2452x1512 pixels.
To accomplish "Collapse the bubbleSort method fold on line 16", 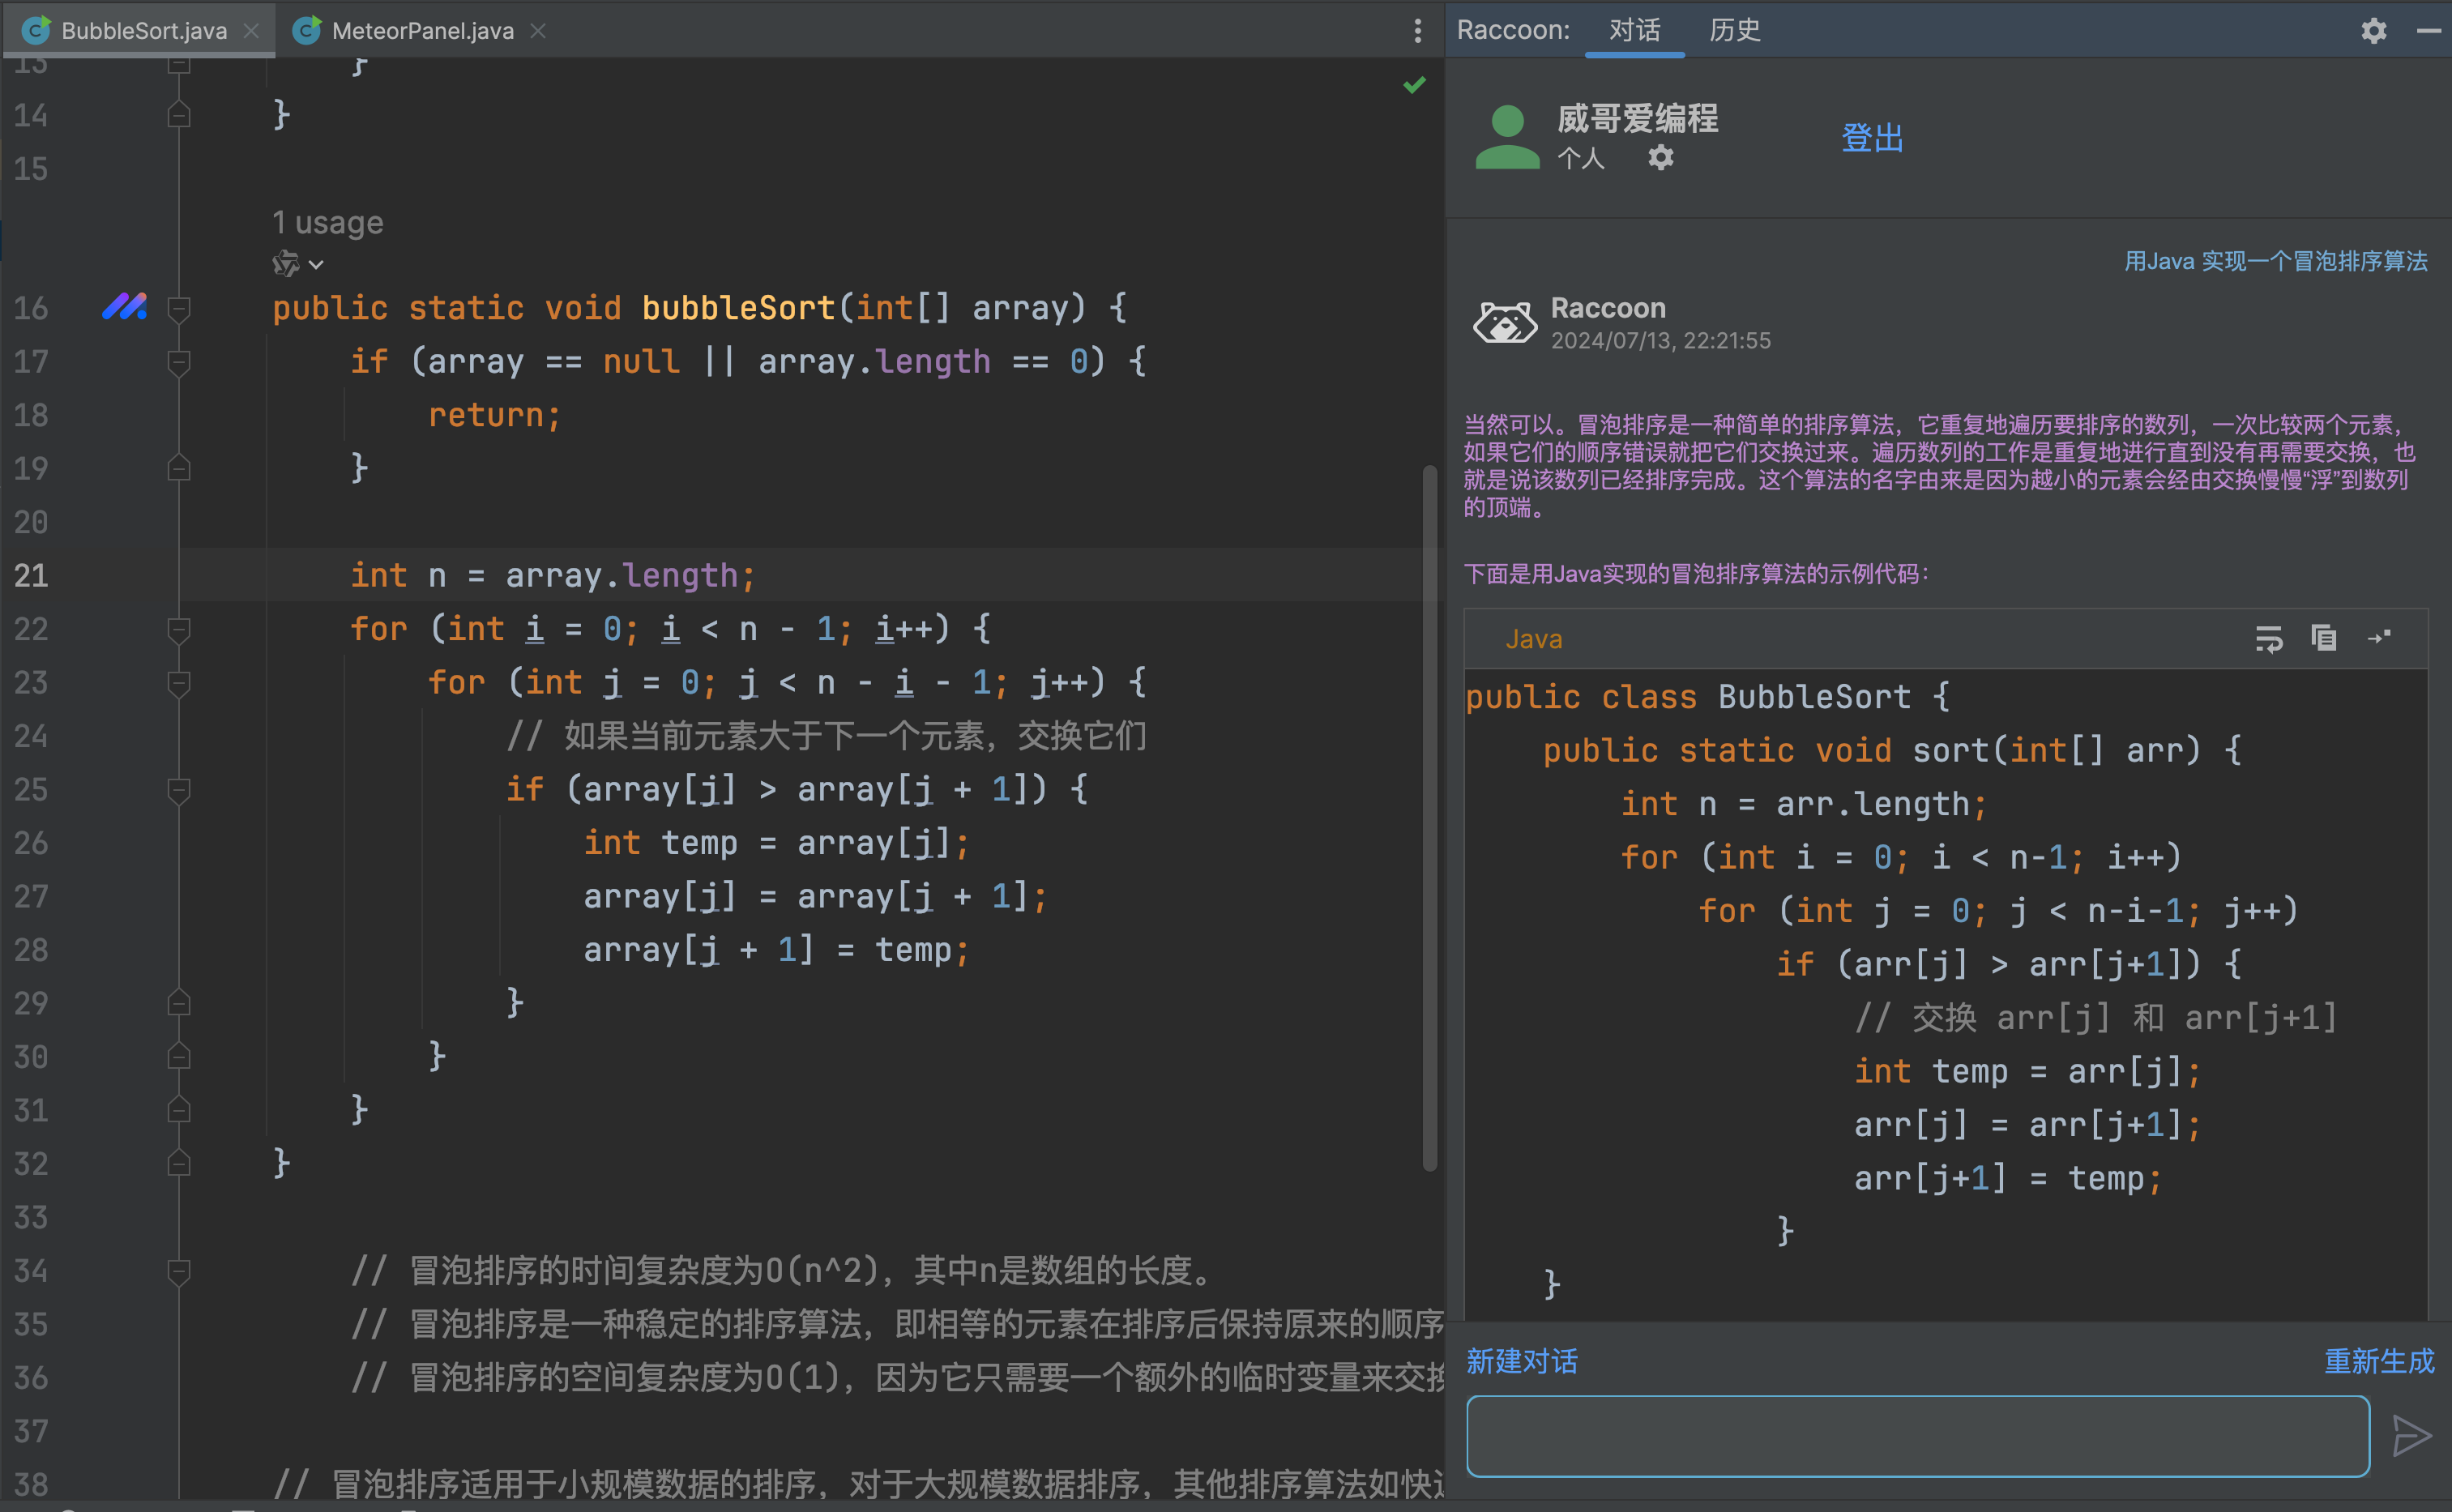I will [x=179, y=308].
